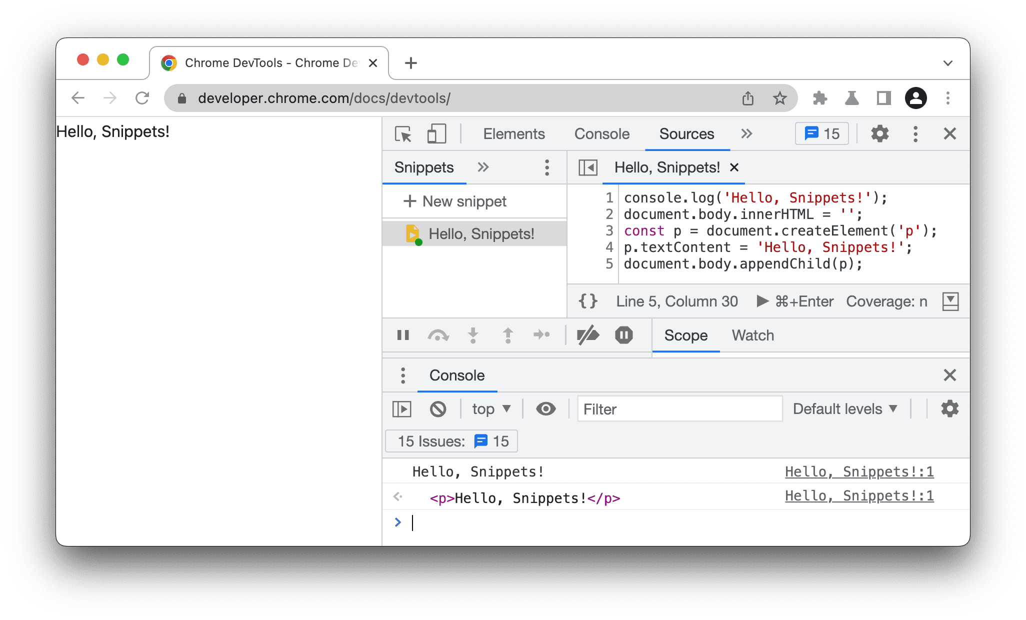Click the step over next function button
The height and width of the screenshot is (620, 1026).
pos(437,336)
